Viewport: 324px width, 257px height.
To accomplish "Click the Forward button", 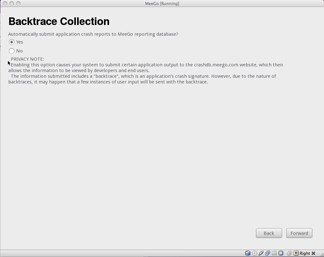I will pos(299,233).
